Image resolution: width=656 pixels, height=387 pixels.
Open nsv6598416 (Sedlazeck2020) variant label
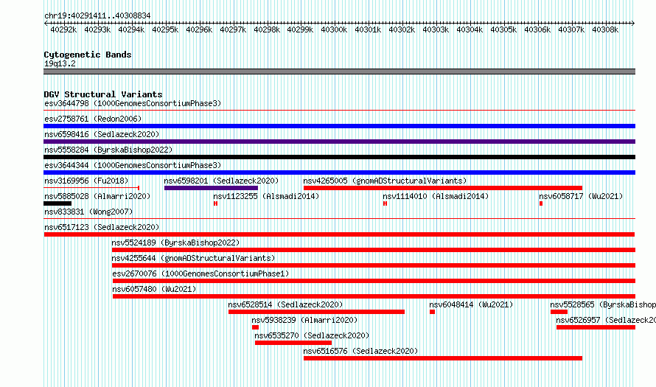[x=102, y=134]
